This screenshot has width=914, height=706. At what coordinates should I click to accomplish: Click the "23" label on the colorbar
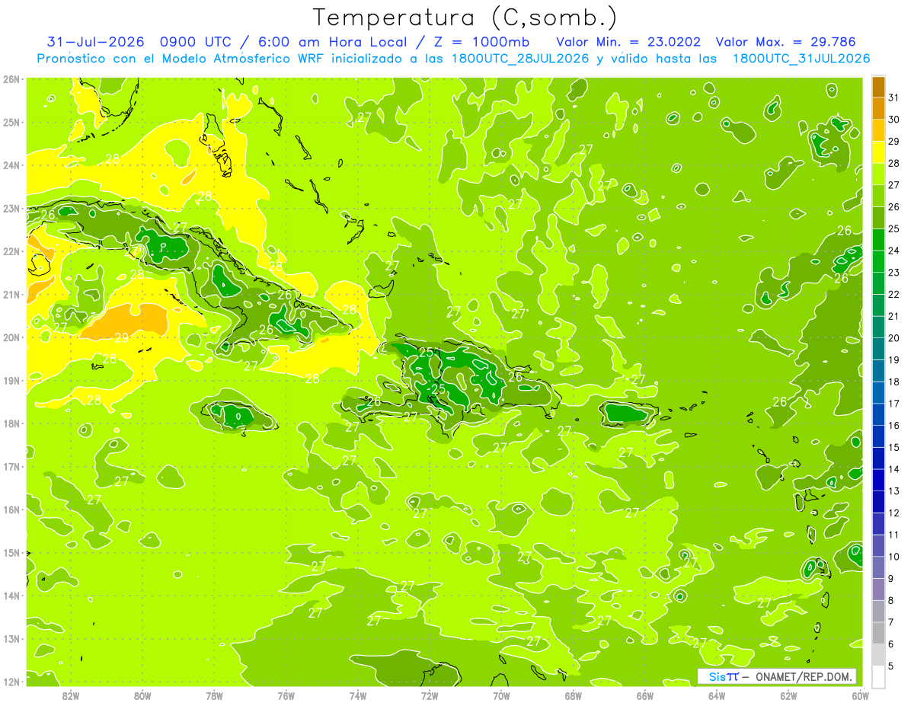coord(894,272)
